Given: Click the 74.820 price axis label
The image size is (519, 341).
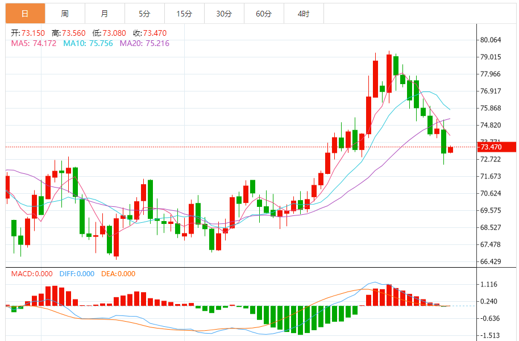Looking at the screenshot, I should coord(491,125).
